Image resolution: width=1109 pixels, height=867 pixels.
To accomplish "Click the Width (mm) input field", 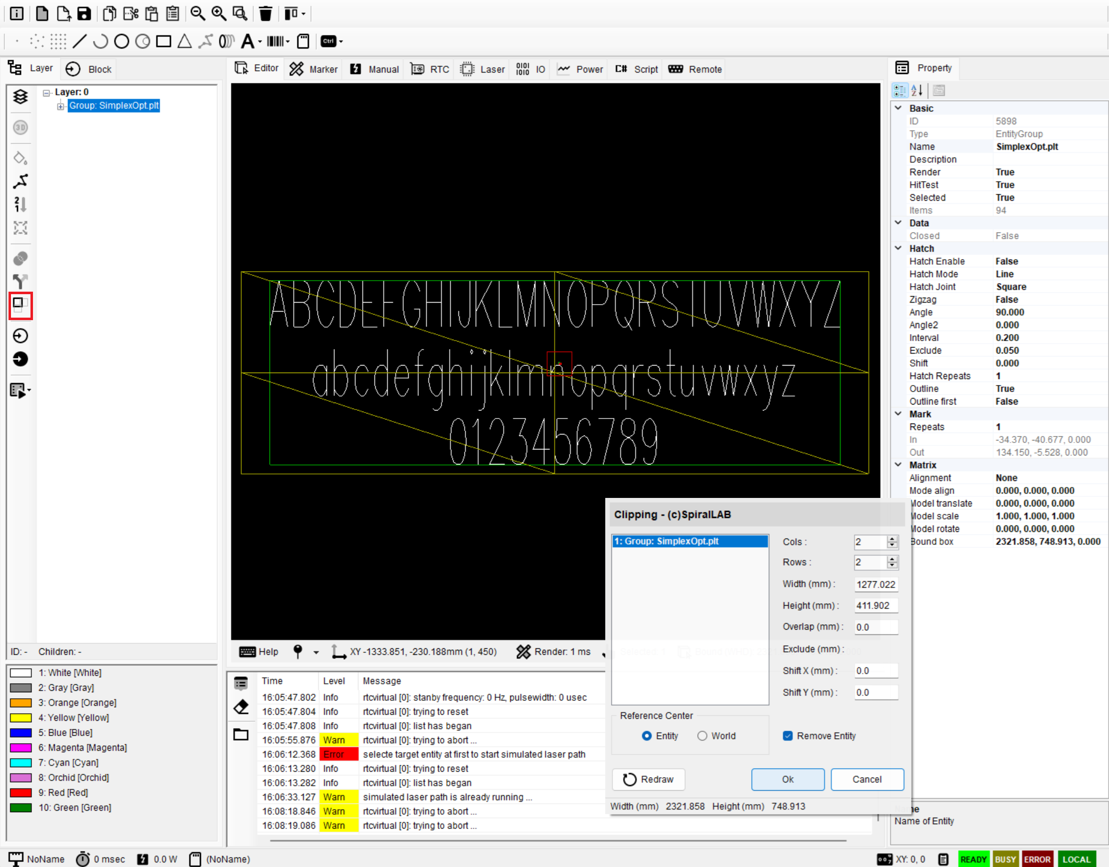I will (x=876, y=584).
